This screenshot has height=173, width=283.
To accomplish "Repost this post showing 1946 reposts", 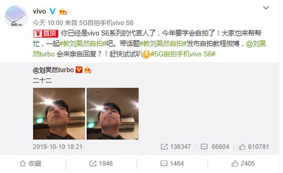I will coord(101,163).
